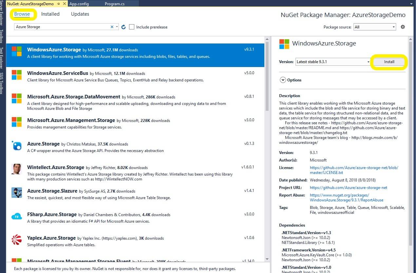Select the Microsoft.Azure.Storage.DataMovement package
The image size is (416, 273).
[74, 97]
